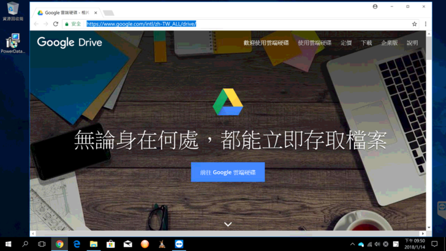Open the Windows Start menu
The height and width of the screenshot is (251, 446).
[x=8, y=244]
